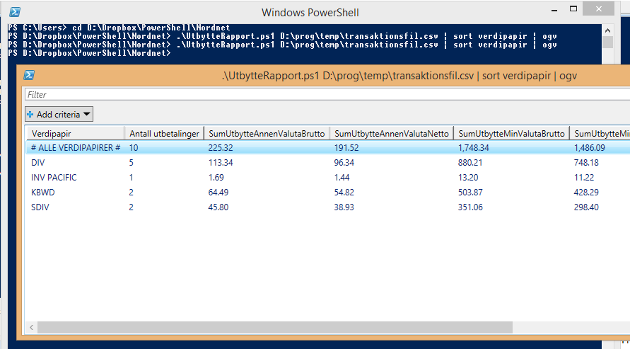Sort by Antall utbetalinger column header
The width and height of the screenshot is (630, 349).
(x=164, y=133)
